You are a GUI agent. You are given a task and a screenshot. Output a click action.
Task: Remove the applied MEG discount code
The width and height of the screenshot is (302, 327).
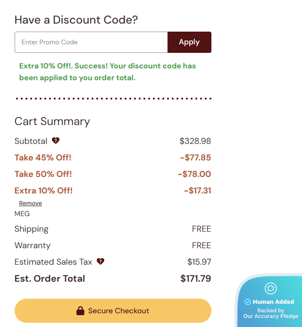point(30,203)
